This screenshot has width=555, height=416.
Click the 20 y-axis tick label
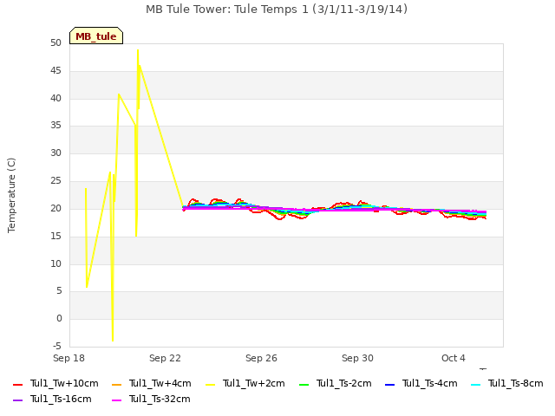click(55, 208)
